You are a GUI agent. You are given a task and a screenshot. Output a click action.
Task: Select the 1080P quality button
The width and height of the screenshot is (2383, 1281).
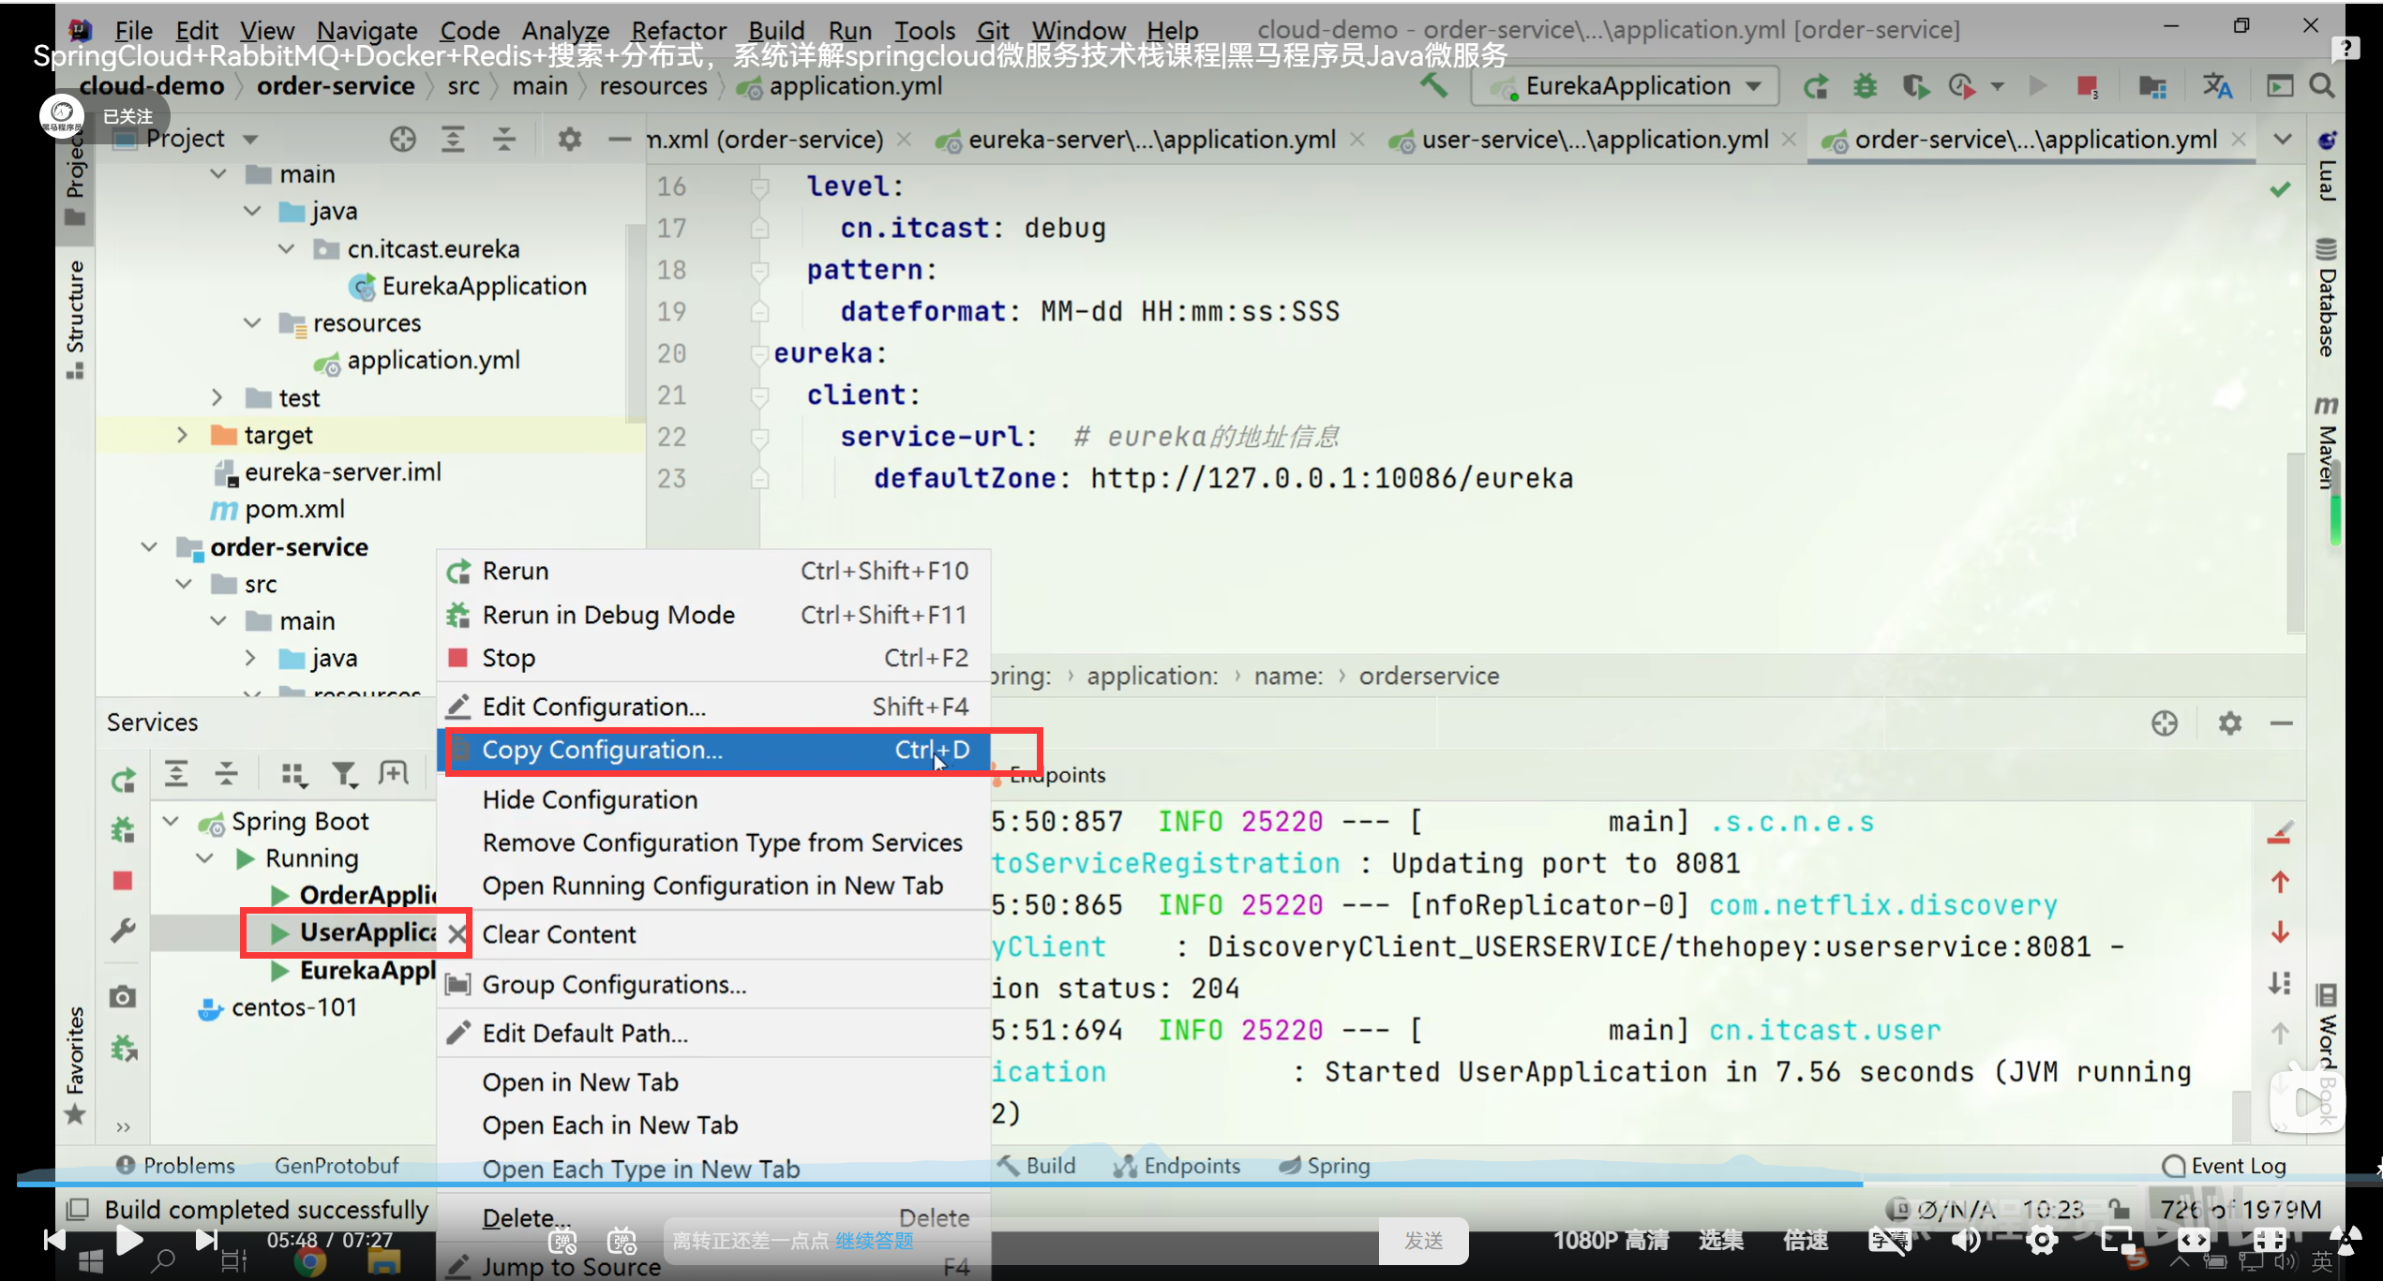pos(1611,1241)
